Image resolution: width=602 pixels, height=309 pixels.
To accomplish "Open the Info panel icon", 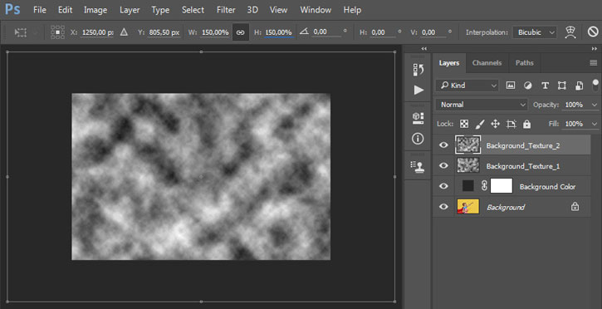I will pyautogui.click(x=418, y=139).
